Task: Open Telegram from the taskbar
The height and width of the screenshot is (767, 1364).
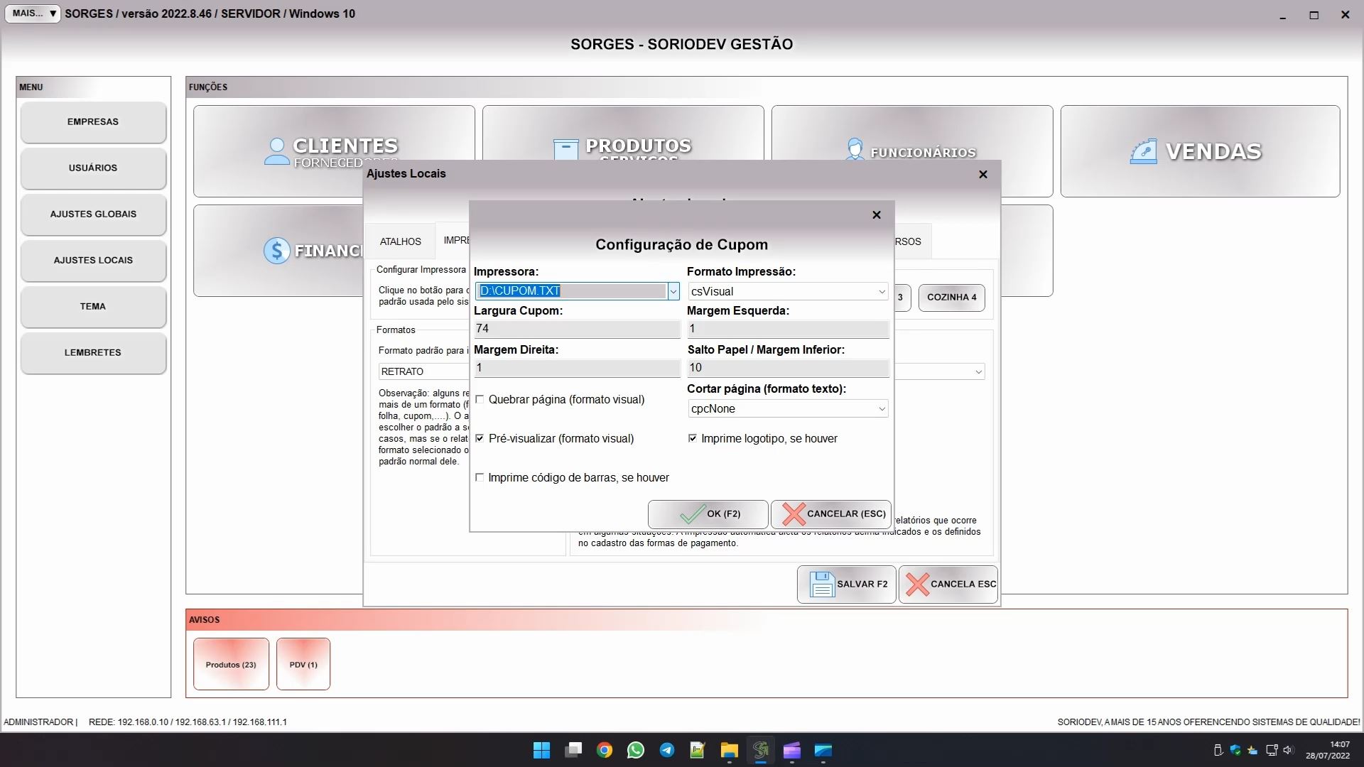Action: point(666,751)
